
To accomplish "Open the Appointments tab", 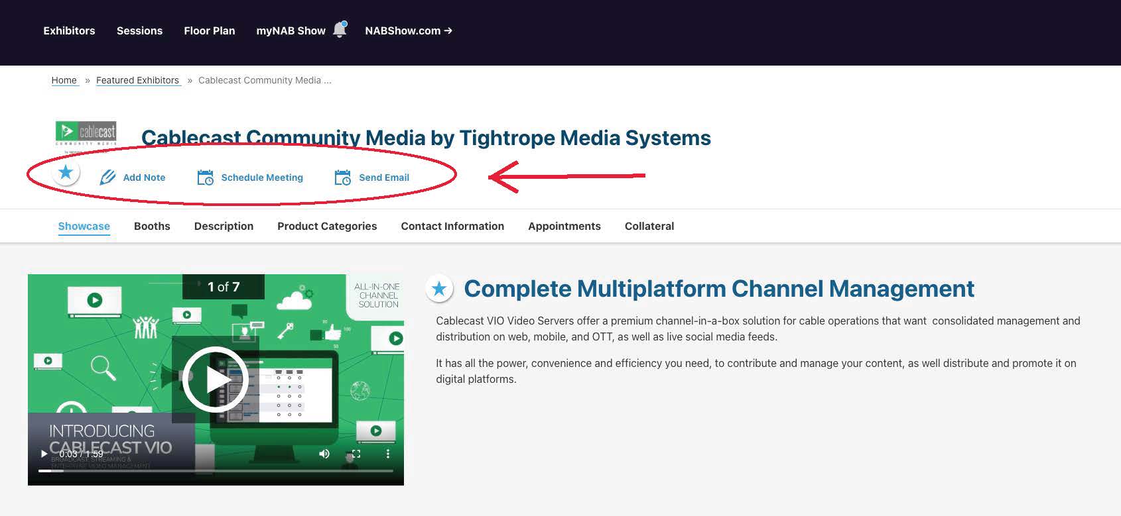I will click(564, 226).
